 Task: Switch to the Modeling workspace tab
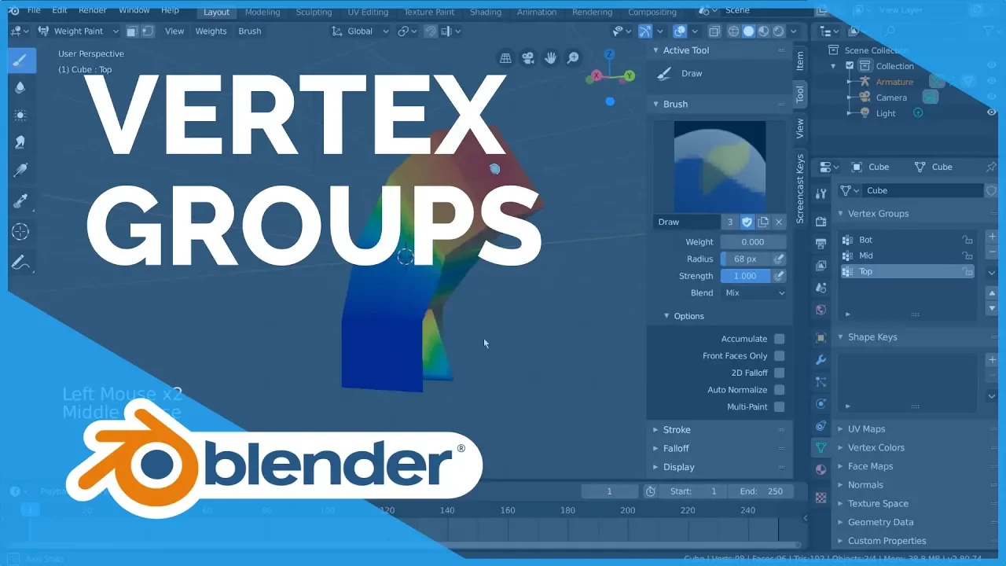(263, 12)
